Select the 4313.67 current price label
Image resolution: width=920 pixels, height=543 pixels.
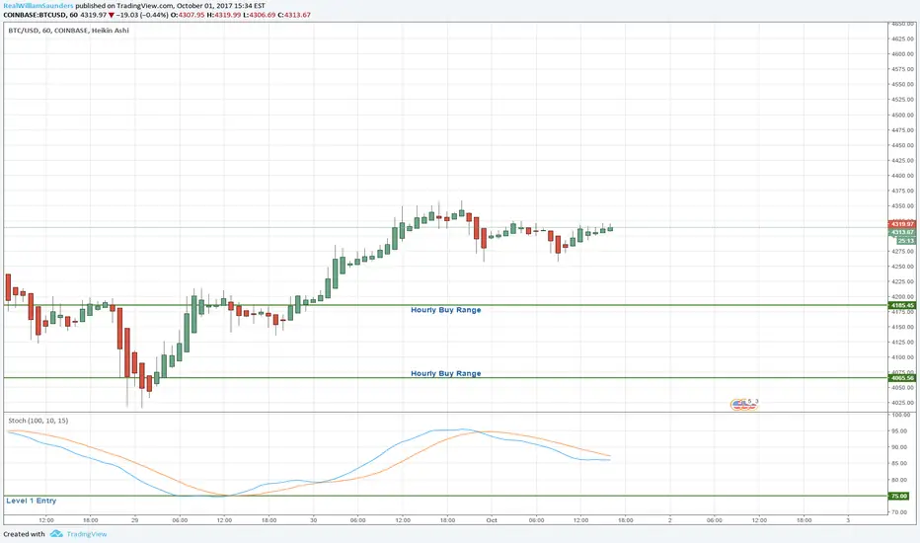(902, 232)
